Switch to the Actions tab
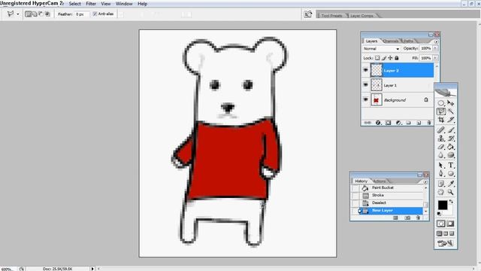481x271 pixels. coord(380,181)
